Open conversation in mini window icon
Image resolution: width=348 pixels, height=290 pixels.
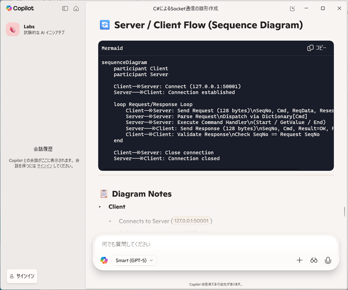tap(292, 9)
